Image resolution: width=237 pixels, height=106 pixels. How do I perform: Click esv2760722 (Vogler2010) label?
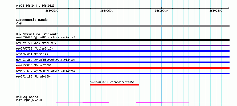click(x=34, y=48)
